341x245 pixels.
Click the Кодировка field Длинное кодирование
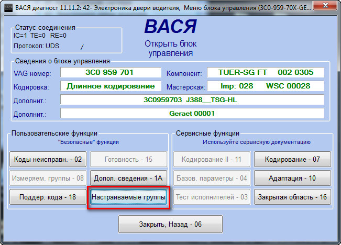coord(111,86)
